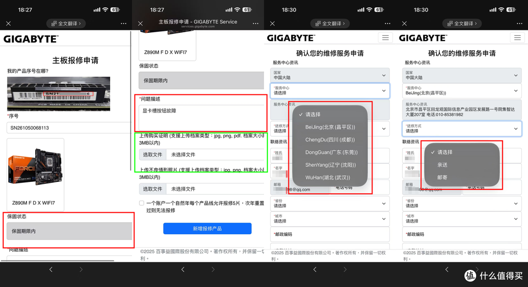
Task: Choose 亲送 in the repair method popup
Action: click(x=462, y=165)
